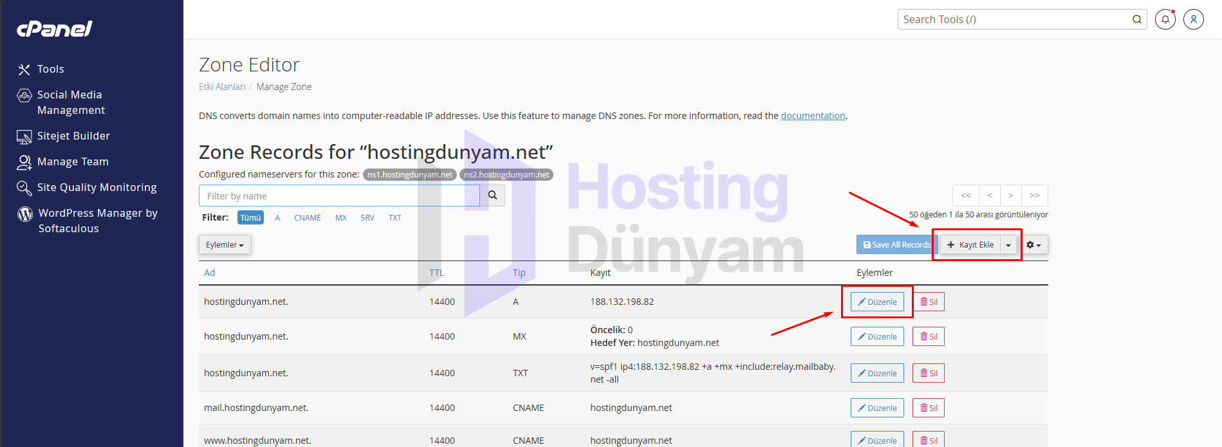This screenshot has height=447, width=1222.
Task: Jump to last page with >> button
Action: (1035, 196)
